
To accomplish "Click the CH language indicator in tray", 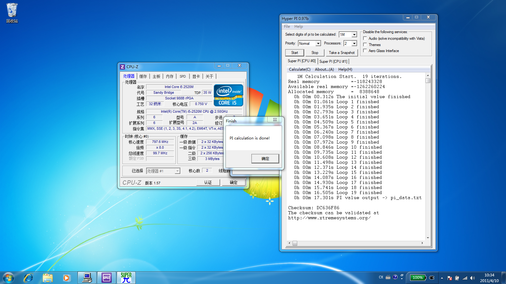I will (x=381, y=277).
